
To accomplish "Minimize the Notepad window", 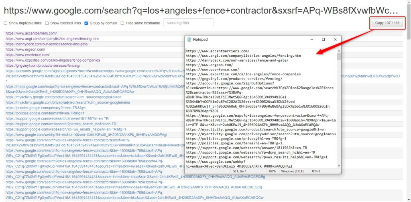I will pos(312,40).
